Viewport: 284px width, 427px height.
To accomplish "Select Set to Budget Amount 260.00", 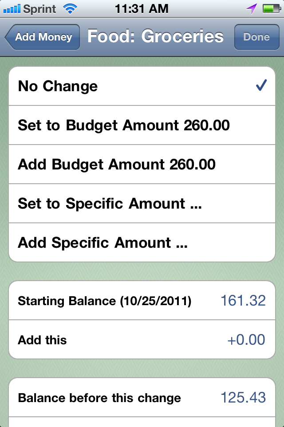I will point(142,125).
